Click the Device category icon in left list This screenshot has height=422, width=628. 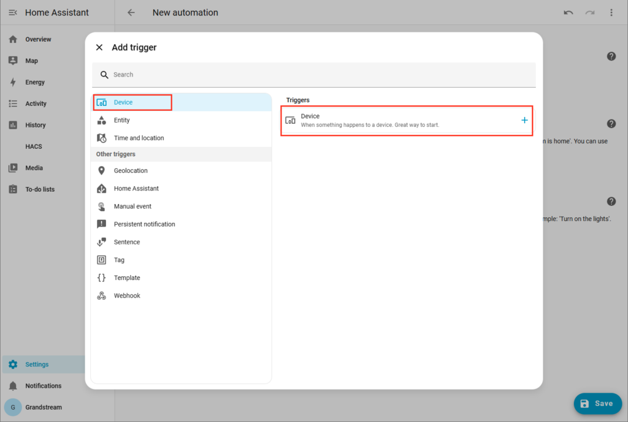(x=102, y=102)
